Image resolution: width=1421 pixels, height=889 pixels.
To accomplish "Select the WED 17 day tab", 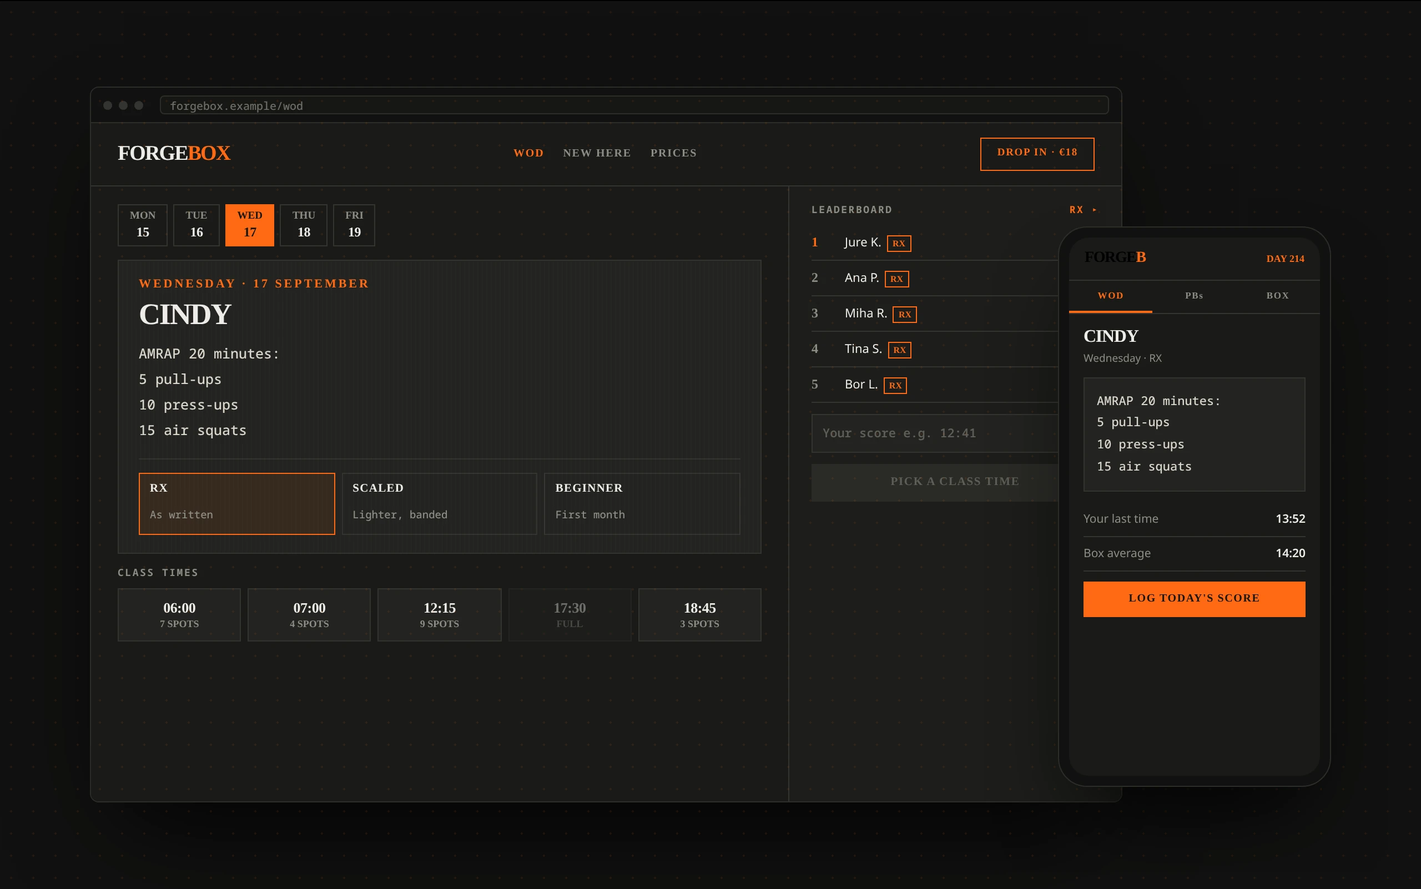I will [x=249, y=225].
